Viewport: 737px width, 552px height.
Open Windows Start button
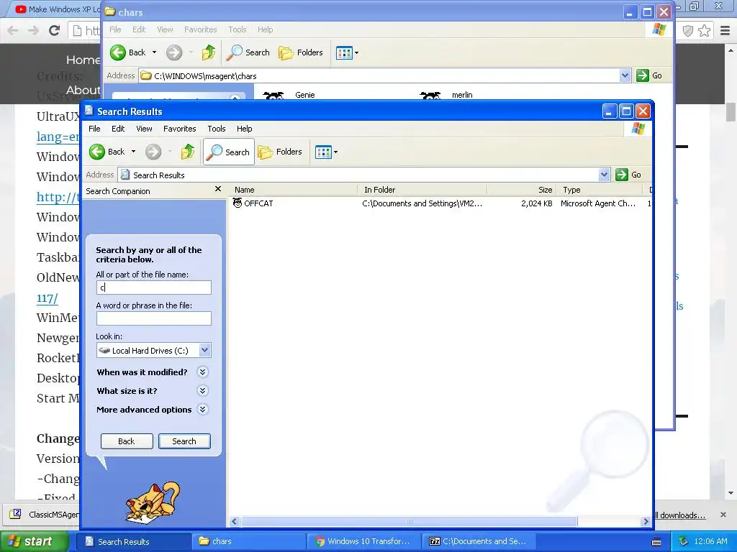tap(35, 541)
